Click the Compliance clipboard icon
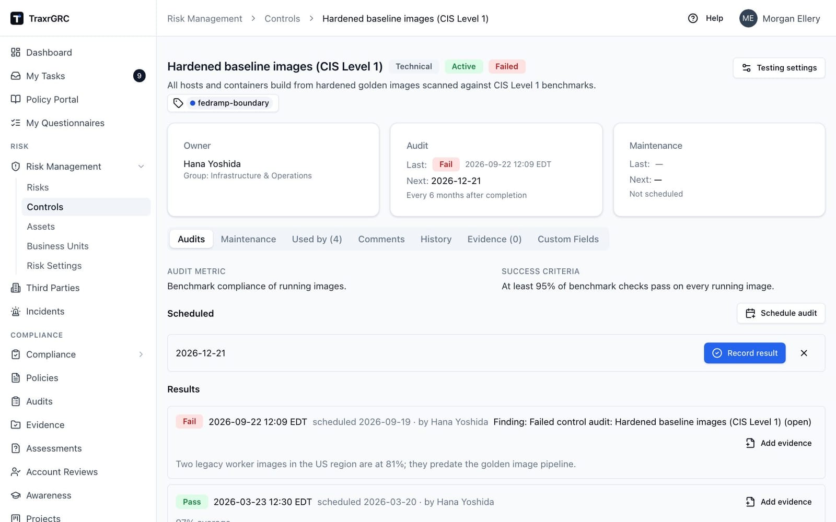Screen dimensions: 836x522 [x=16, y=354]
